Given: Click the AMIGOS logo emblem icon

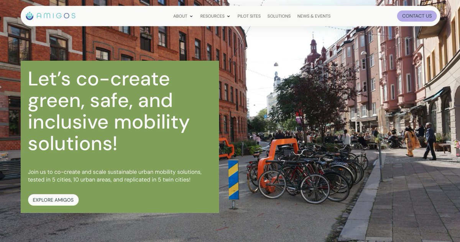Looking at the screenshot, I should click(x=30, y=16).
